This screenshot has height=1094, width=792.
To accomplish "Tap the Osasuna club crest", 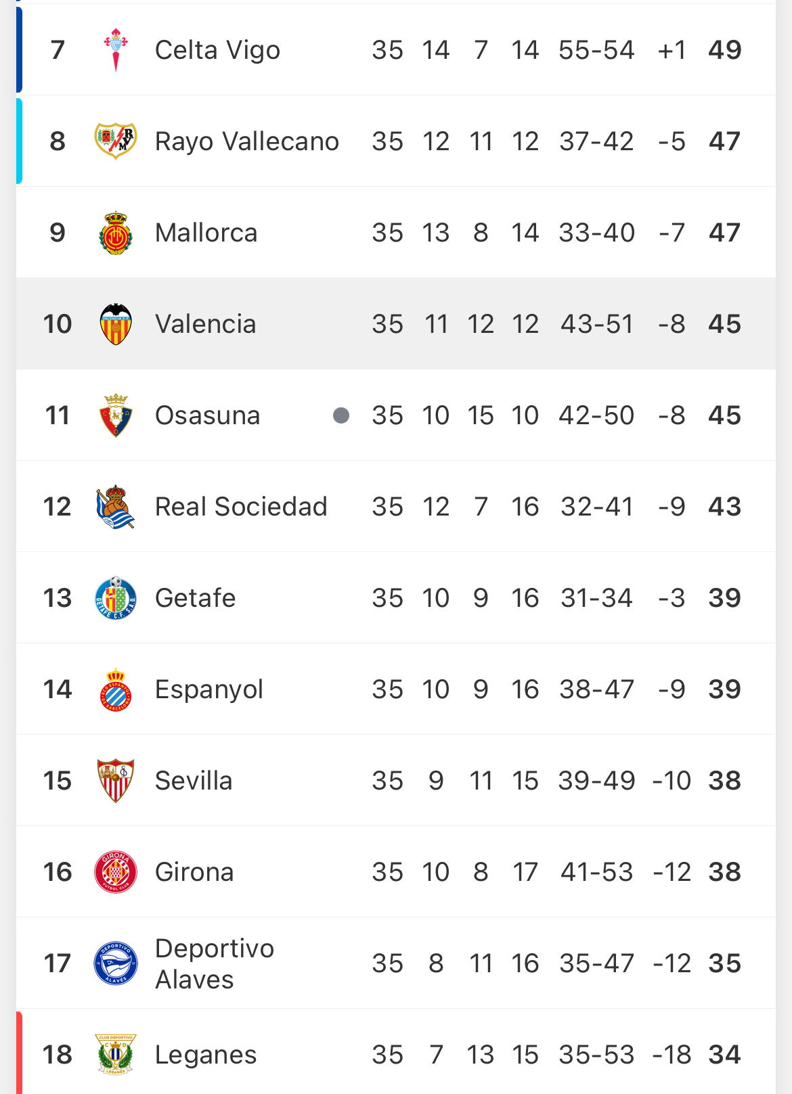I will click(116, 415).
